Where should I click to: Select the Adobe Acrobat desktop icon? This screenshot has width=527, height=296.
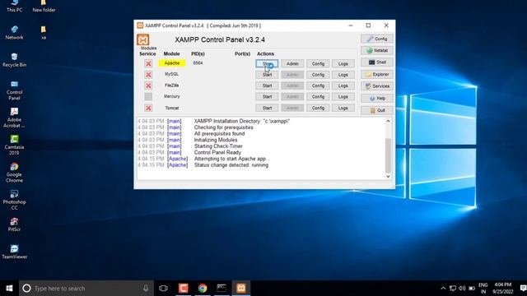tap(14, 118)
